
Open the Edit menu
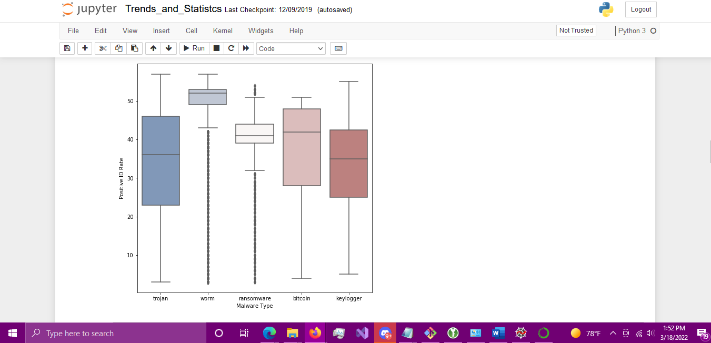[x=101, y=31]
